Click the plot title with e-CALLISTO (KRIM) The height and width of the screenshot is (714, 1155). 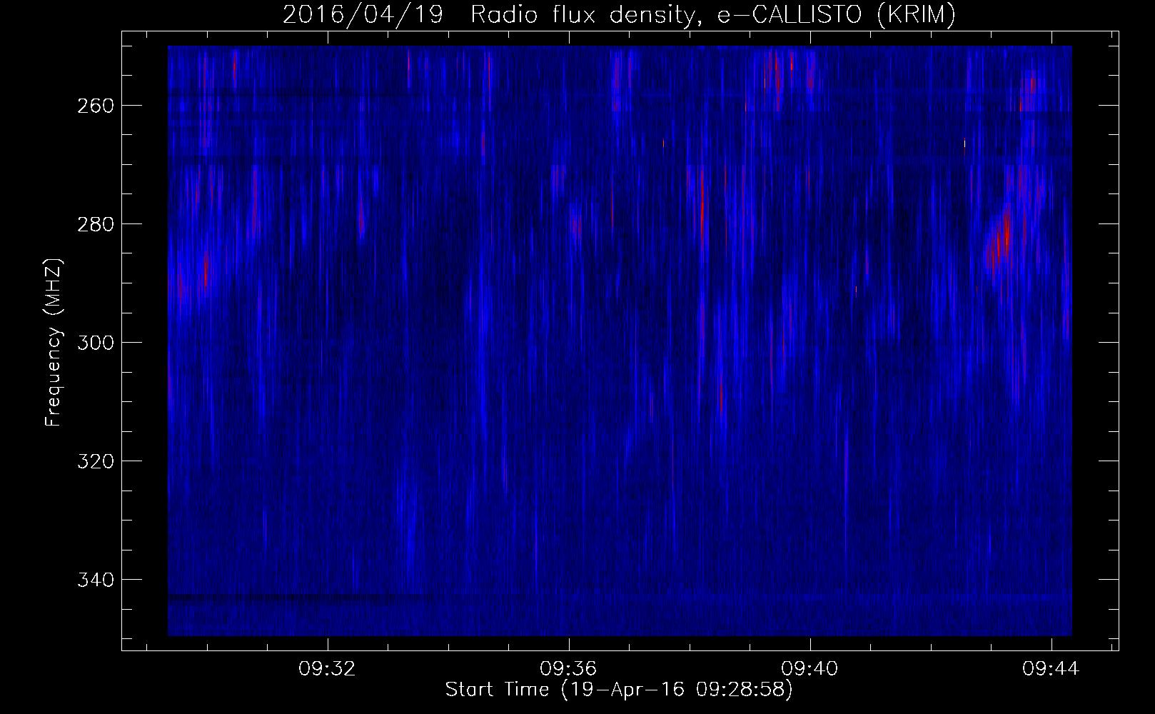619,14
